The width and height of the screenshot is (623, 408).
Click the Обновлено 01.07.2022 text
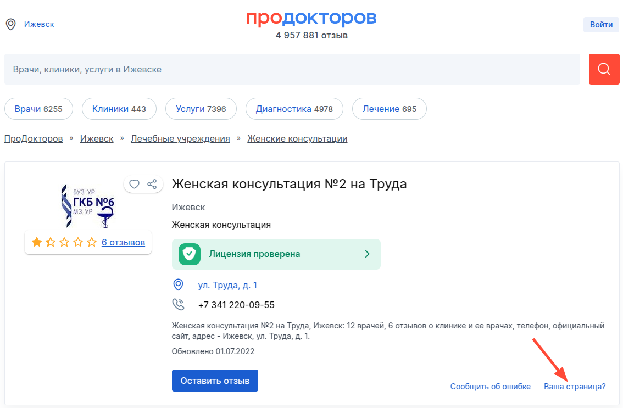[213, 351]
